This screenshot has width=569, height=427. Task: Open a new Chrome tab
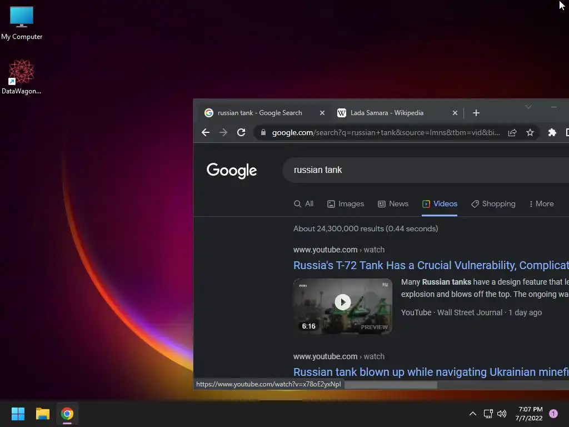pos(476,113)
